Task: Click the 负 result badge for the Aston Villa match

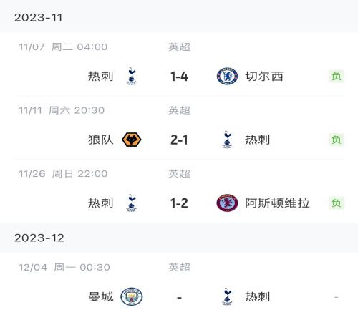Action: click(336, 203)
